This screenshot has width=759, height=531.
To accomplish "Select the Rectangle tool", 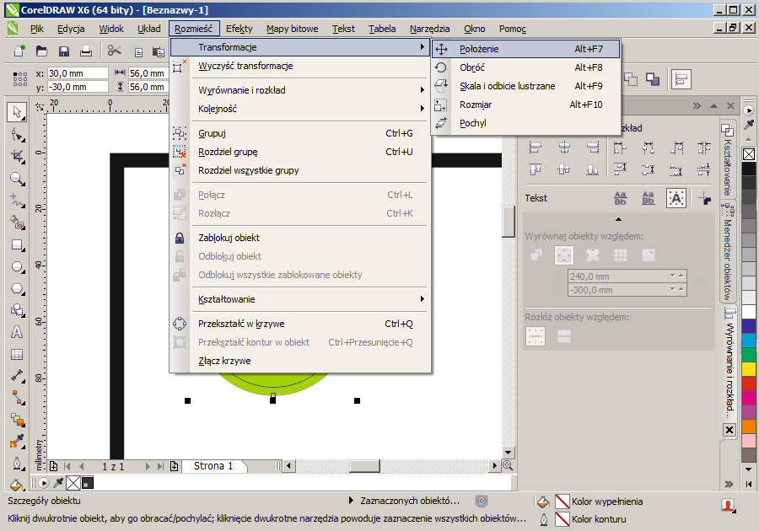I will tap(17, 245).
